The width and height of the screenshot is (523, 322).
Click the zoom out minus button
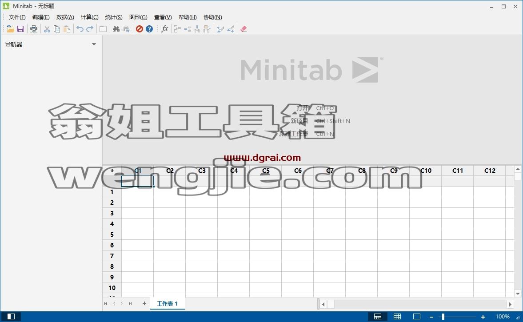(431, 317)
